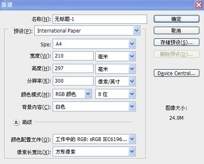Open the 像素长宽比 方形像素 dropdown
Image resolution: width=204 pixels, height=164 pixels.
[94, 151]
